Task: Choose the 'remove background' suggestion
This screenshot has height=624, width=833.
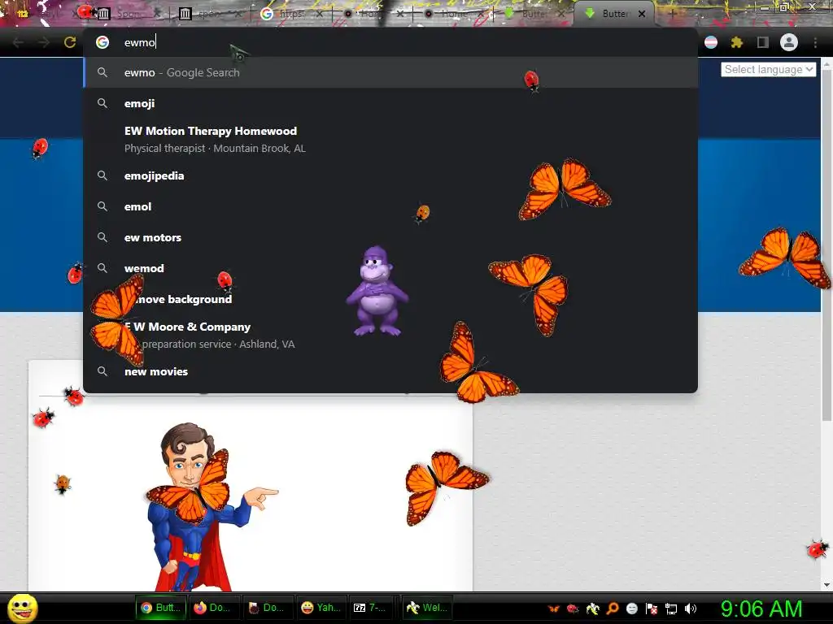Action: (390, 299)
